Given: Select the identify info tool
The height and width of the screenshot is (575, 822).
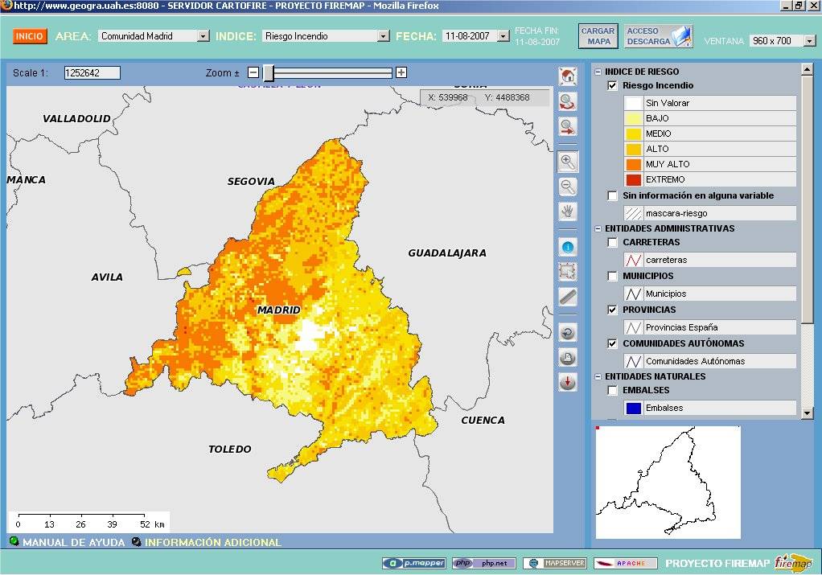Looking at the screenshot, I should coord(568,246).
